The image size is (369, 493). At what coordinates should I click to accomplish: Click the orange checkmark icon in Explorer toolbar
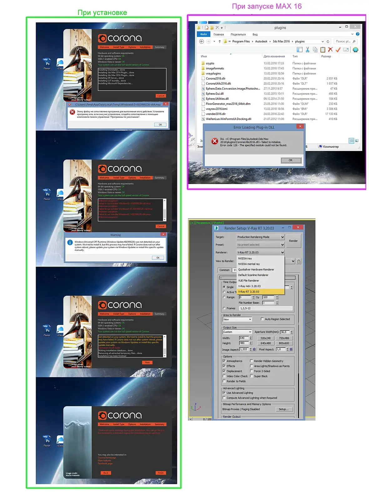click(x=338, y=50)
